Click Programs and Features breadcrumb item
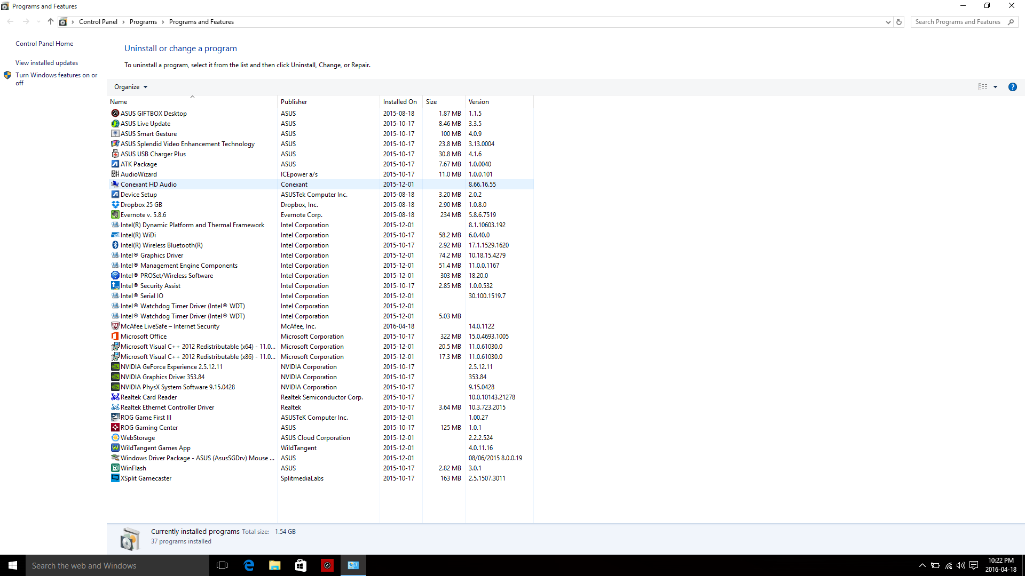 pos(201,22)
